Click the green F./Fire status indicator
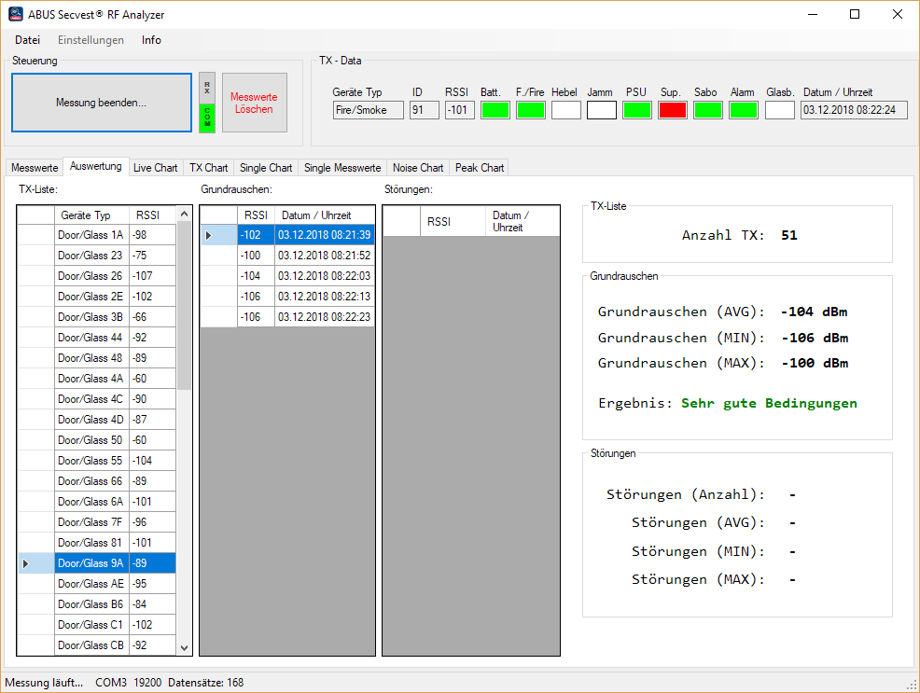This screenshot has height=693, width=920. [x=530, y=110]
